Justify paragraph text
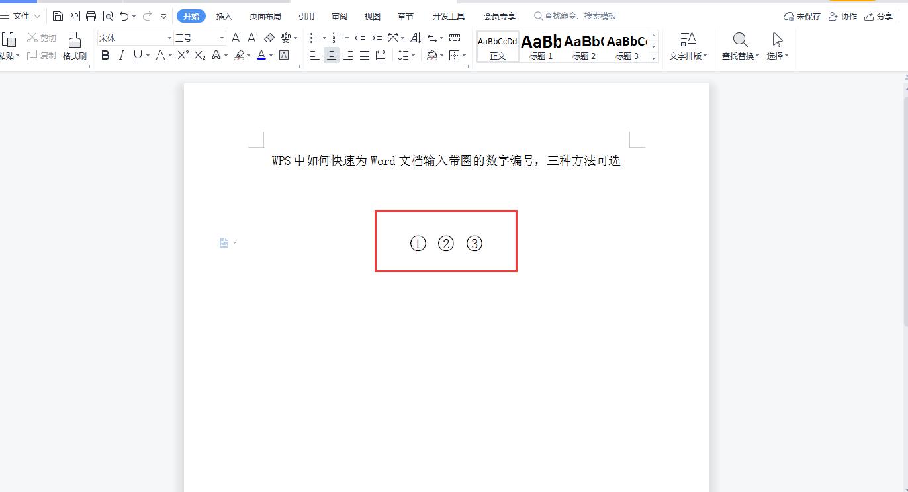Screen dimensions: 908x492 365,56
